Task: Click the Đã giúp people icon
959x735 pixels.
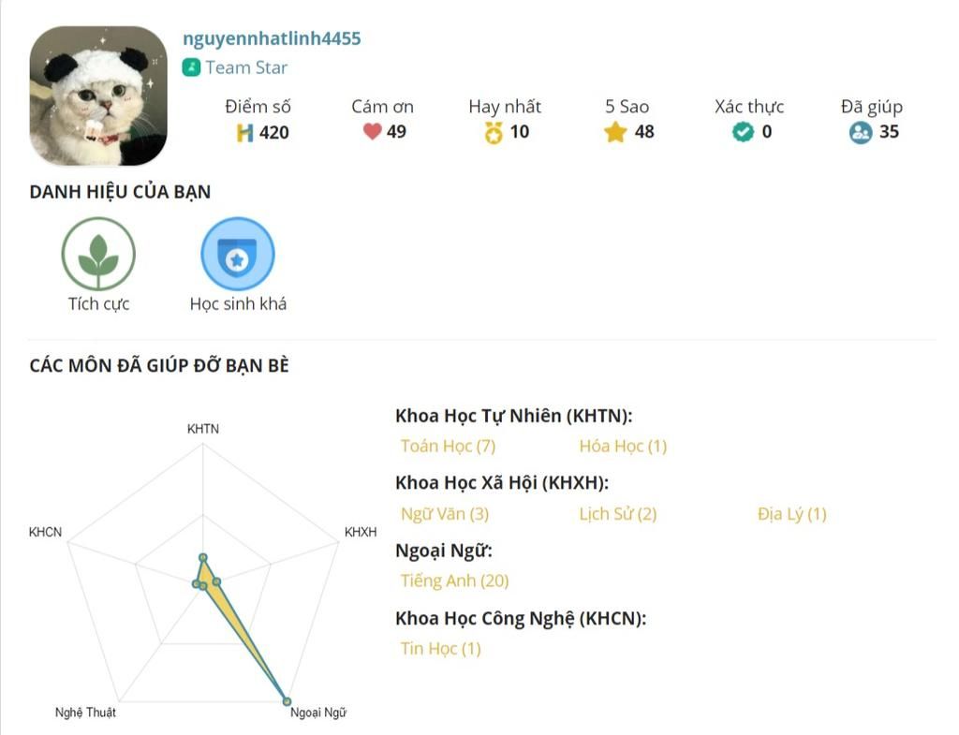Action: 861,132
